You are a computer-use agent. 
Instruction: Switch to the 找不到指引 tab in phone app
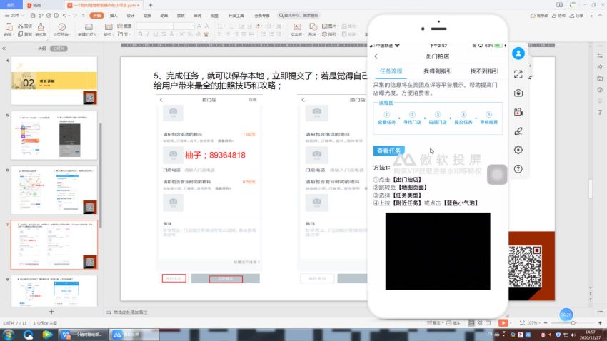click(484, 71)
